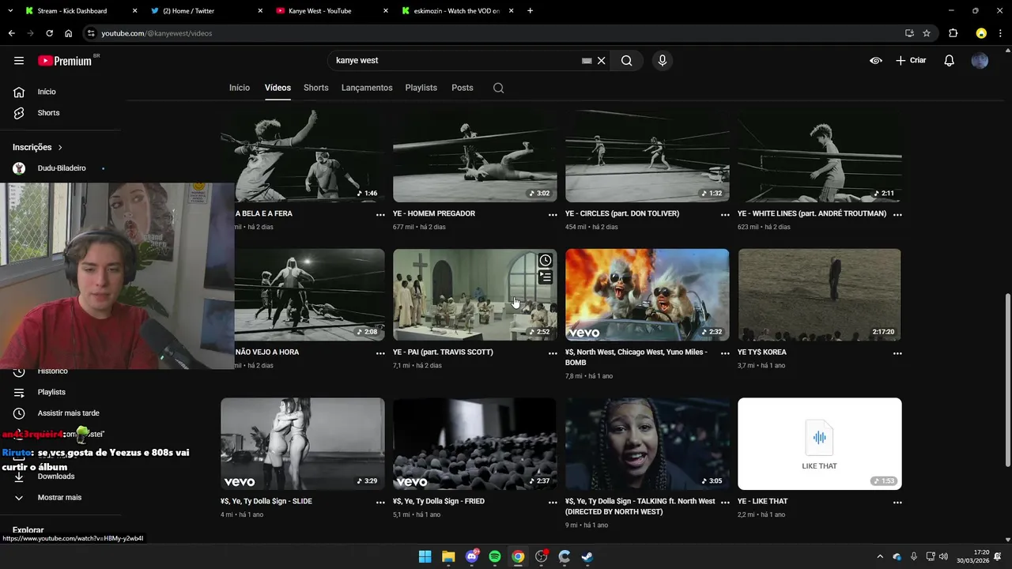Go to Início in sidebar
The height and width of the screenshot is (569, 1012).
pyautogui.click(x=47, y=92)
